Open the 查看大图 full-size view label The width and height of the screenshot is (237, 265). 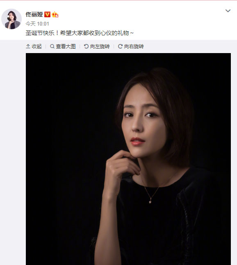66,46
